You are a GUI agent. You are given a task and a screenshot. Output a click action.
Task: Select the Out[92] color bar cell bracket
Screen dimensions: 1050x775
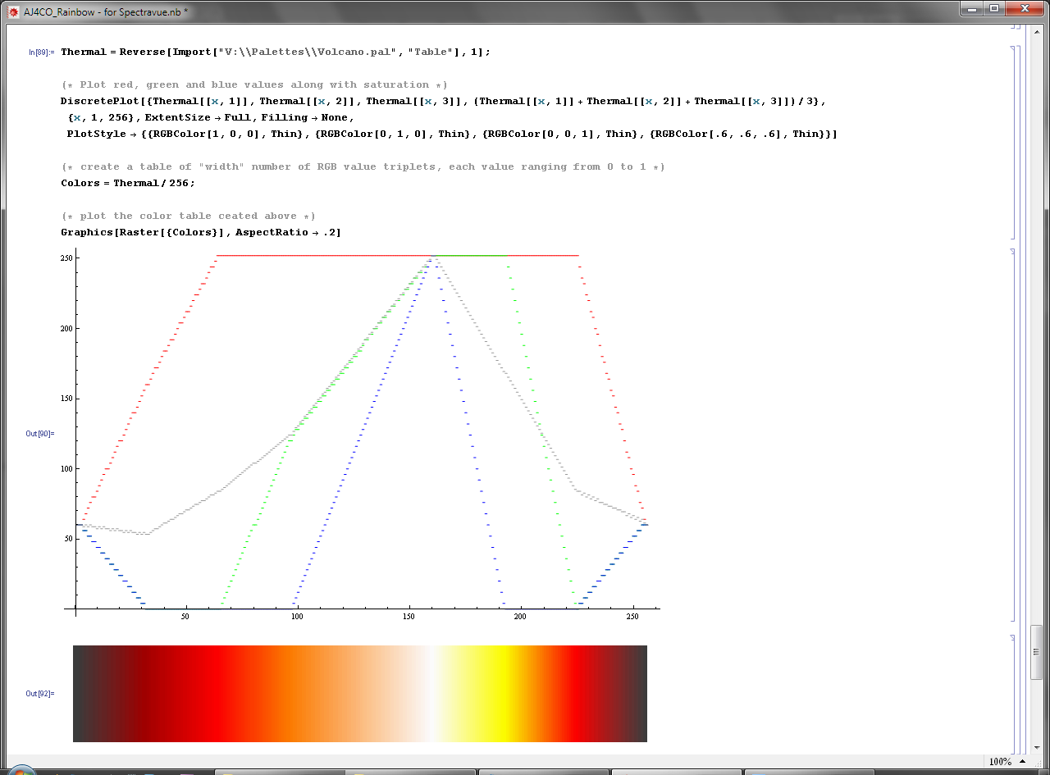click(1015, 693)
